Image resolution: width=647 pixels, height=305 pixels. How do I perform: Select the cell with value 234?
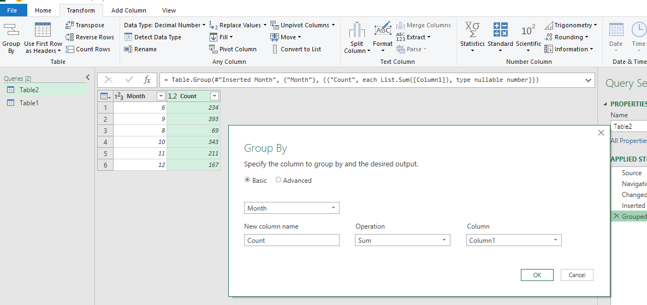coord(193,107)
